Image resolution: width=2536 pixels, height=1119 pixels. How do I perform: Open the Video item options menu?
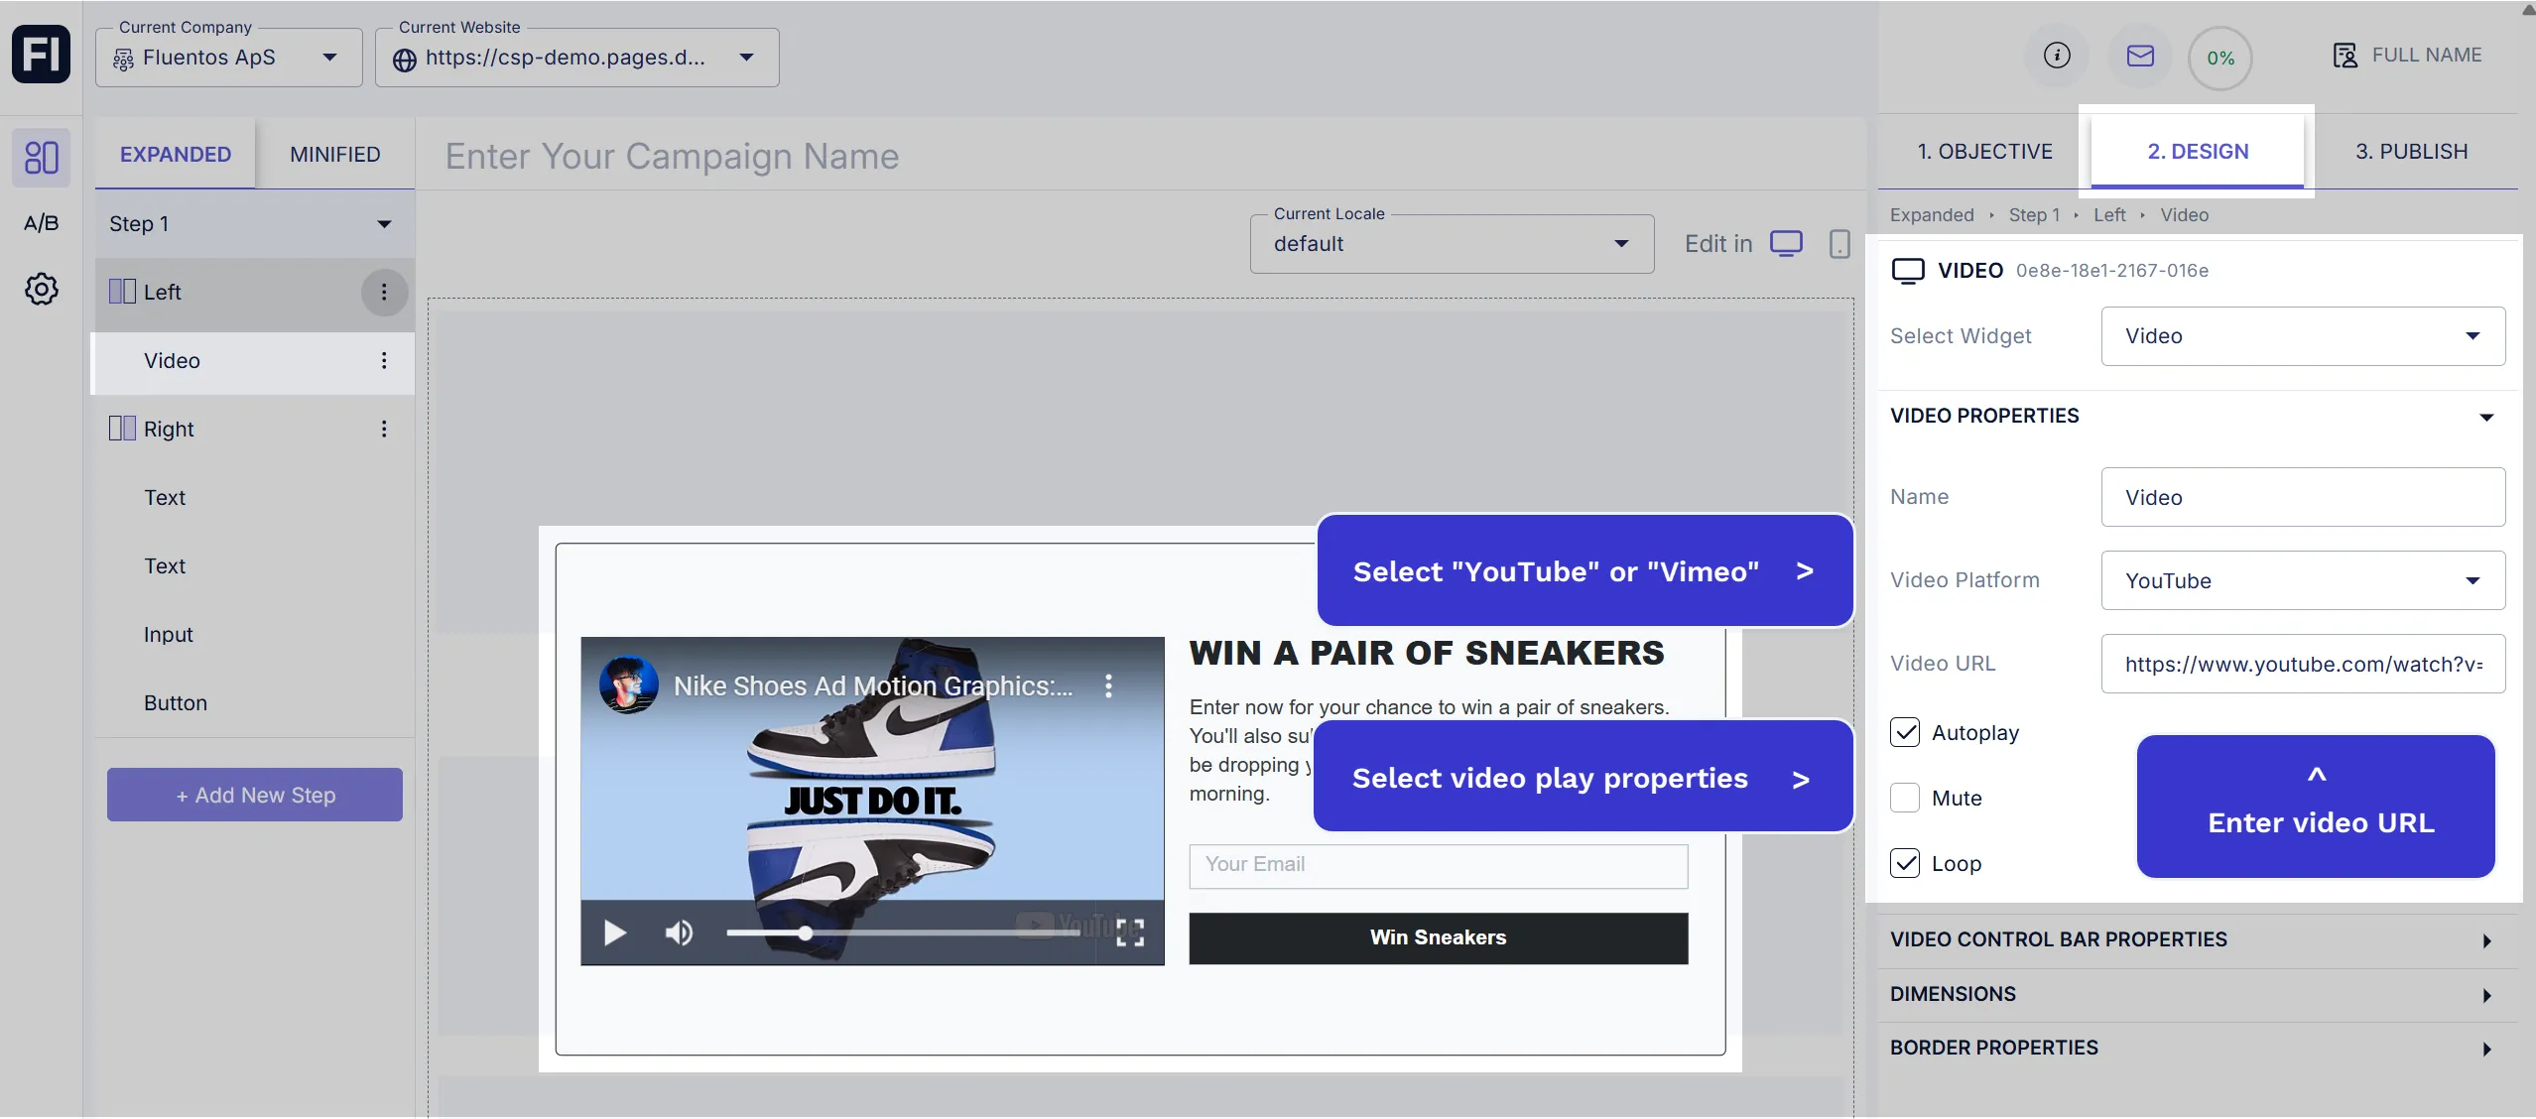(x=384, y=360)
